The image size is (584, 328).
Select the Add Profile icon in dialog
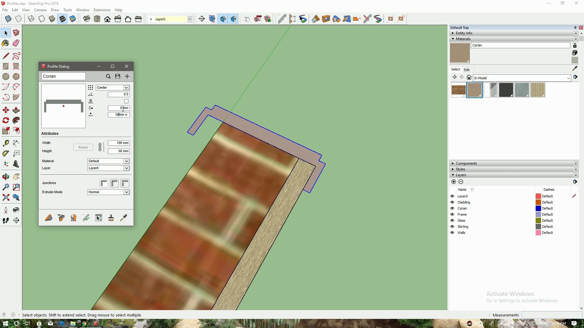(127, 76)
